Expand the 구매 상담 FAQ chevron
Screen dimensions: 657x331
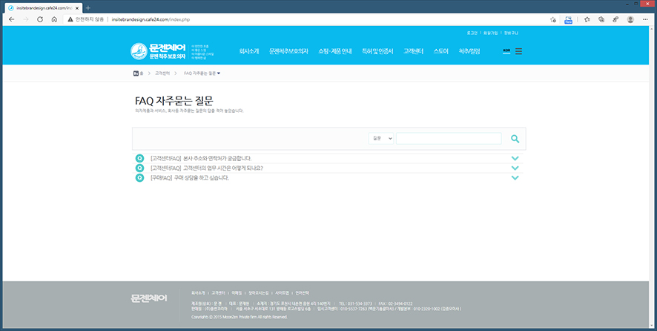pyautogui.click(x=515, y=178)
